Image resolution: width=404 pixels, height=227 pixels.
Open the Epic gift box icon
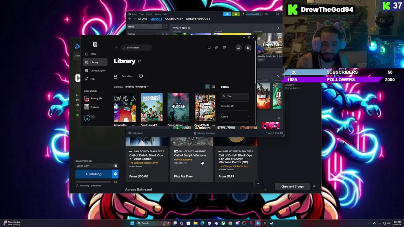tap(217, 48)
